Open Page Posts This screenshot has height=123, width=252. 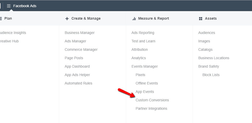coord(74,58)
